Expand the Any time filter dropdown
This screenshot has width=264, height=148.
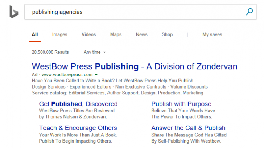click(x=95, y=52)
